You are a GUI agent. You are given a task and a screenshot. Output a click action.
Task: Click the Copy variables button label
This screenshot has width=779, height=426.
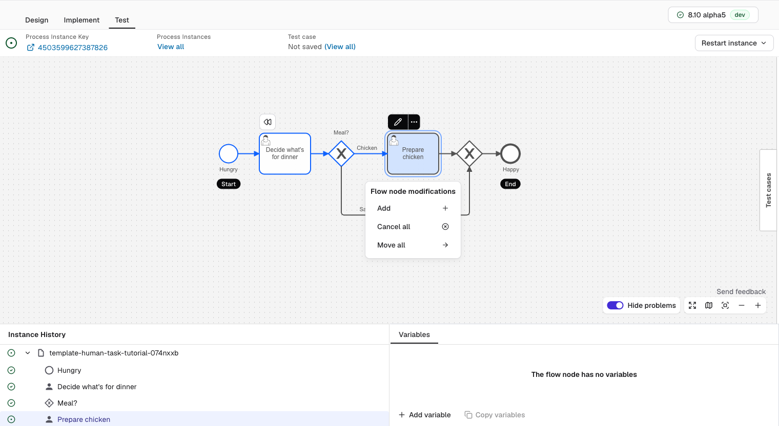pyautogui.click(x=500, y=415)
